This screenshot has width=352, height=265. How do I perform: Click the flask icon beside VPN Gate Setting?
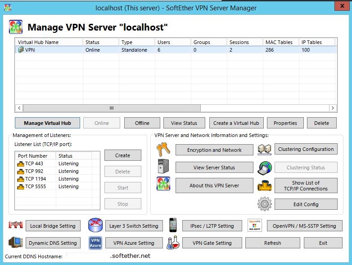tap(173, 243)
